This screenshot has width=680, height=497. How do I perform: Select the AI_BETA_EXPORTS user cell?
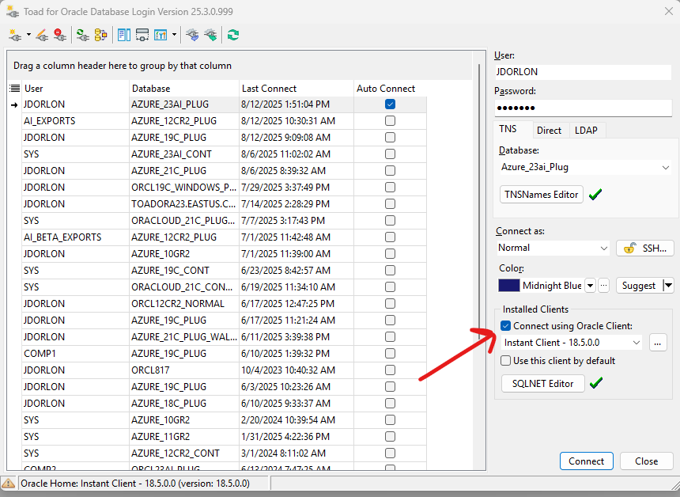point(75,237)
